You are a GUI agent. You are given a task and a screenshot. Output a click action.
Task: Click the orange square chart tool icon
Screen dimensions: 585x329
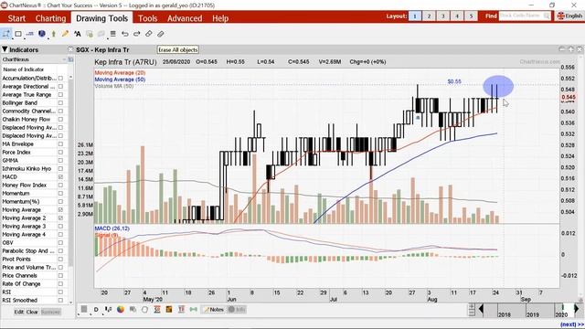click(169, 309)
